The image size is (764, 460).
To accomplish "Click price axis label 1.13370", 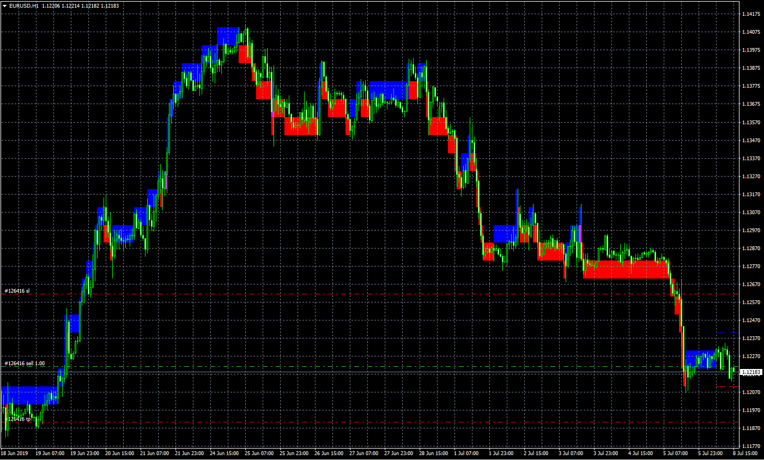I will pos(751,159).
